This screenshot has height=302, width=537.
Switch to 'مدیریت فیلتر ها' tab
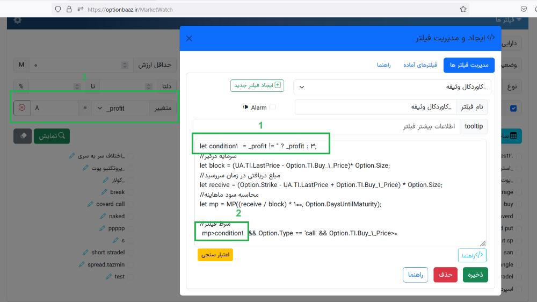[469, 65]
